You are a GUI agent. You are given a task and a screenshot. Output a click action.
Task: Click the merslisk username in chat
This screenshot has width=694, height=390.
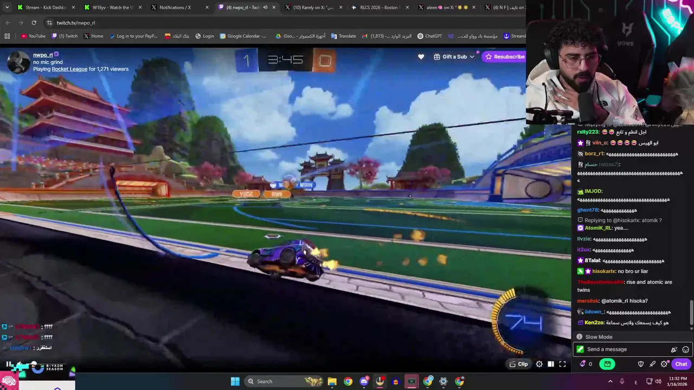[x=588, y=301]
